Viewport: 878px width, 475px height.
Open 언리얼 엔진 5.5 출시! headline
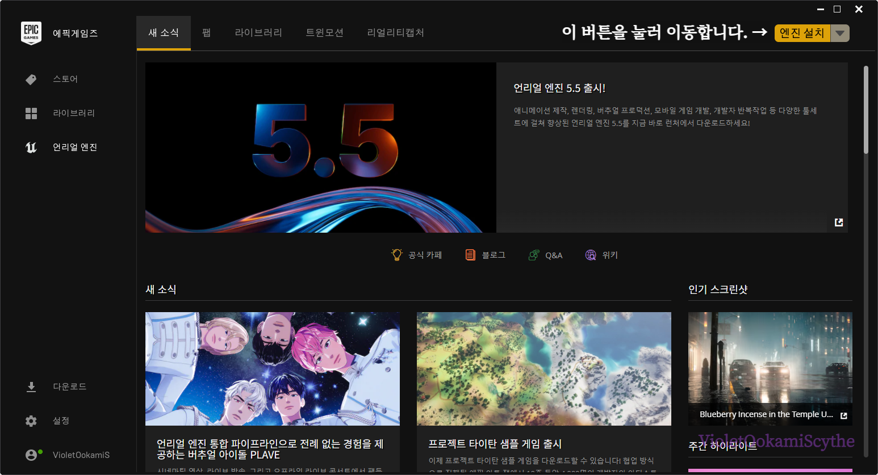[559, 88]
